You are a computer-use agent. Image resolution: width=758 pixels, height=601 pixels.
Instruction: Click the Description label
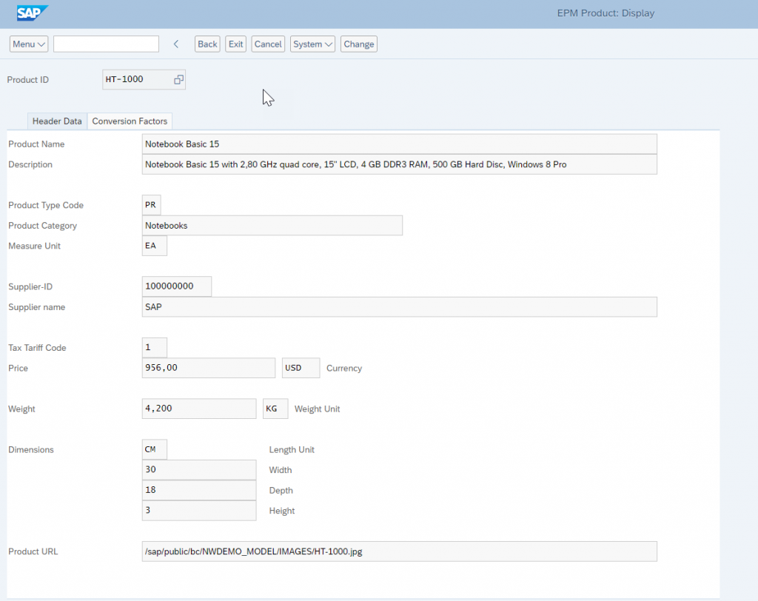[x=30, y=164]
